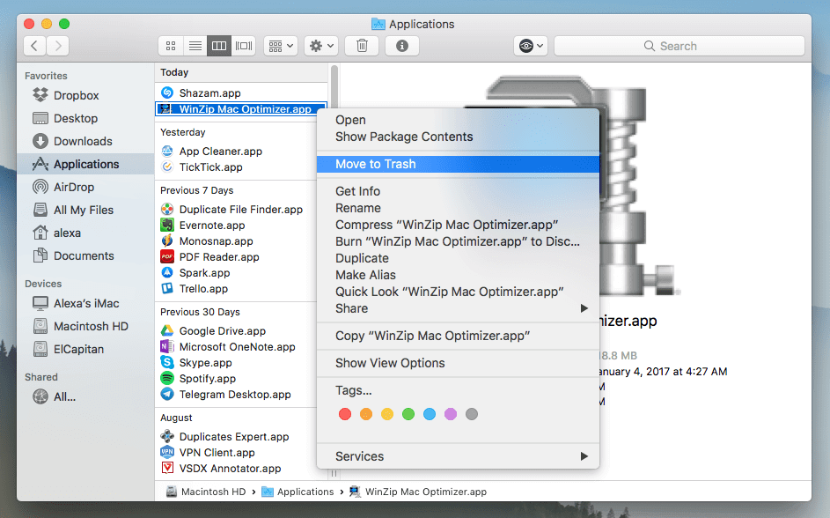Select Spotify.app in the file list
The height and width of the screenshot is (518, 830).
[207, 379]
